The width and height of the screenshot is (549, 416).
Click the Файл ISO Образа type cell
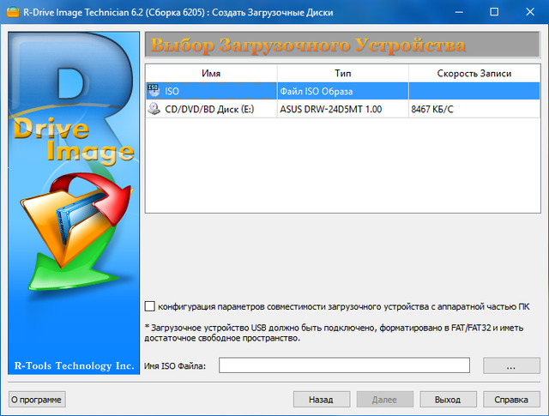tap(343, 91)
